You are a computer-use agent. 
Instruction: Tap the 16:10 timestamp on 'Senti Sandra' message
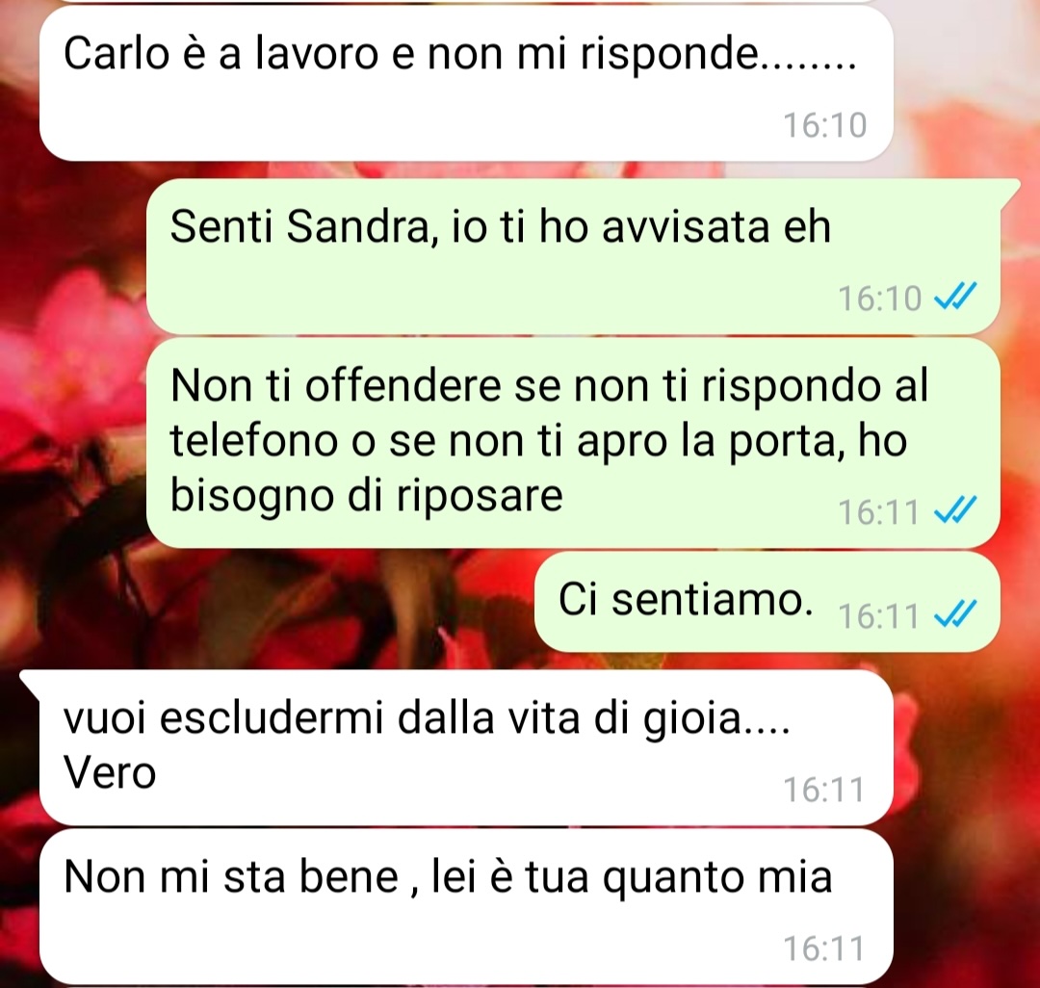pyautogui.click(x=879, y=299)
